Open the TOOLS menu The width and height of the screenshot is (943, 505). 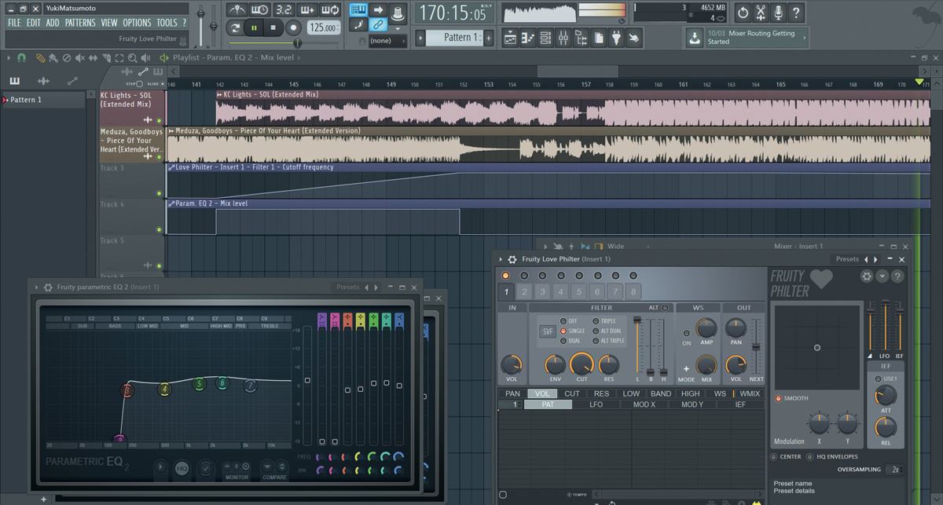[167, 24]
